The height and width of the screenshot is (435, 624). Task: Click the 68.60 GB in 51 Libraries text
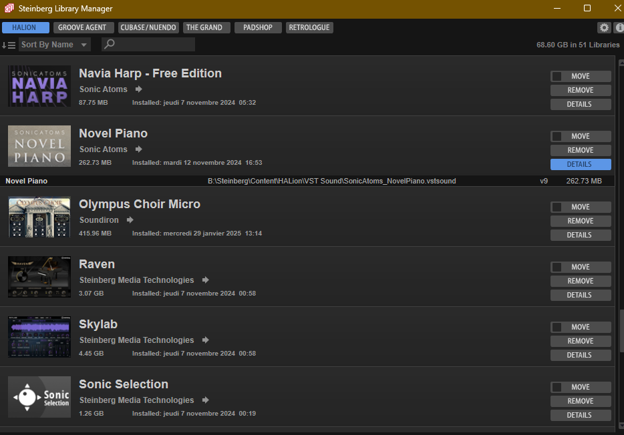pyautogui.click(x=578, y=45)
